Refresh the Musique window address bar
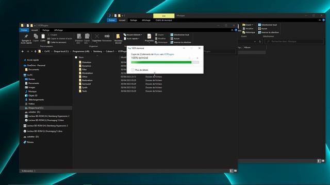Image resolution: width=330 pixels, height=185 pixels. (x=260, y=42)
